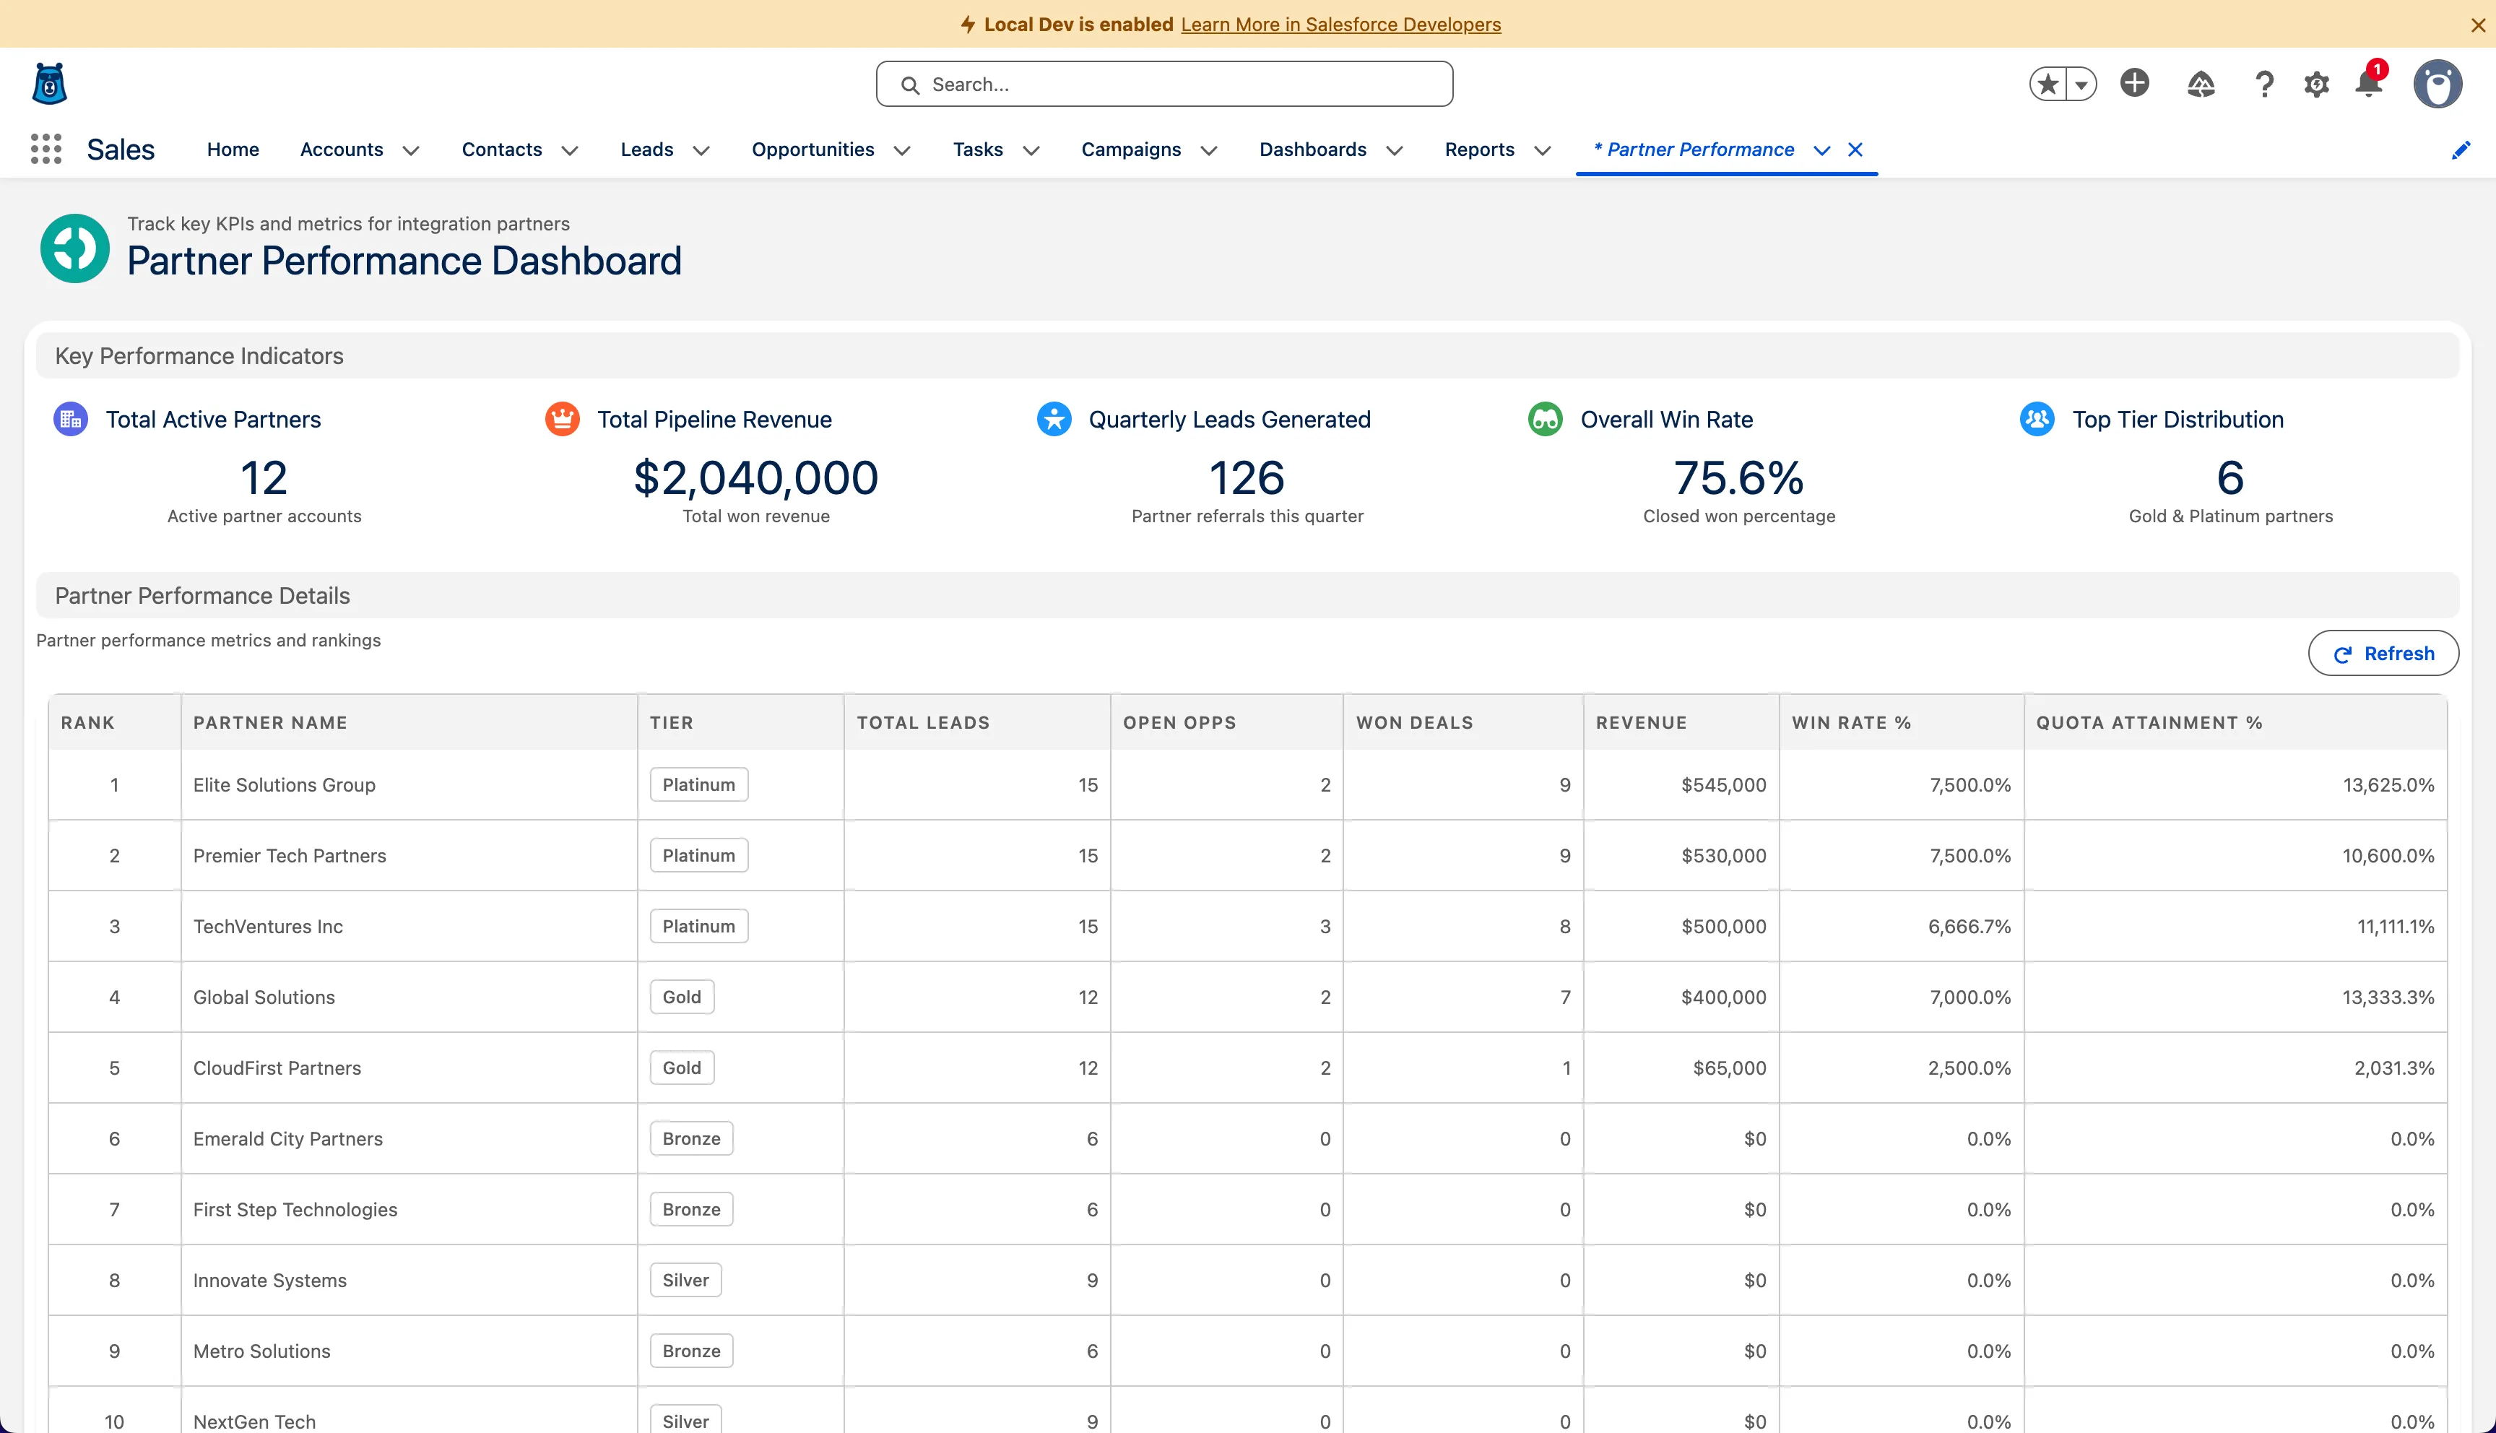Open the Favorites list dropdown arrow
2496x1433 pixels.
(2081, 85)
